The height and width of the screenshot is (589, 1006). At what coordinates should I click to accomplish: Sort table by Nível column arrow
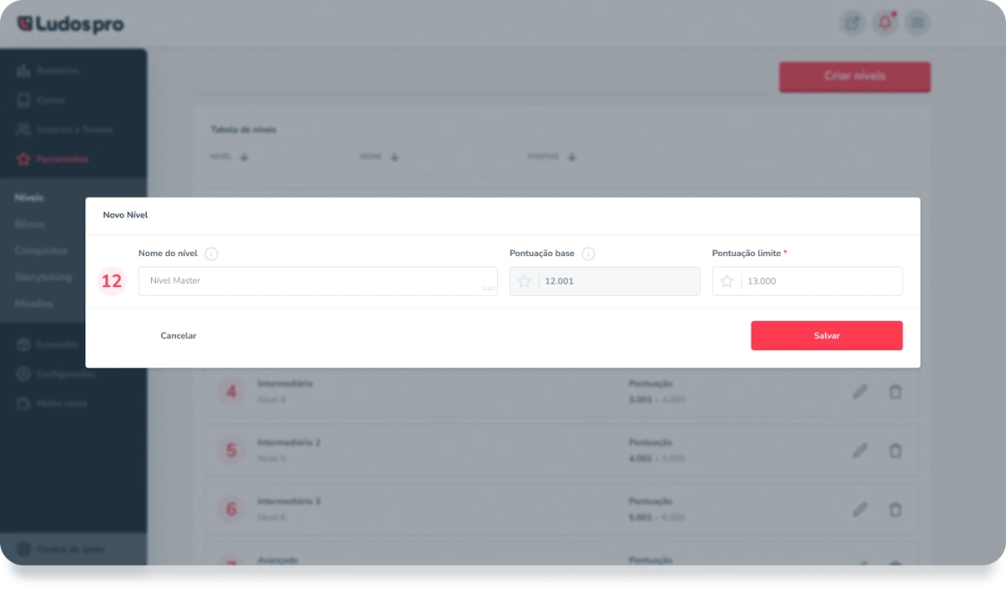coord(244,157)
